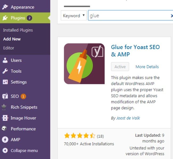Go to Installed Plugins submenu
The height and width of the screenshot is (159, 173).
click(x=18, y=30)
